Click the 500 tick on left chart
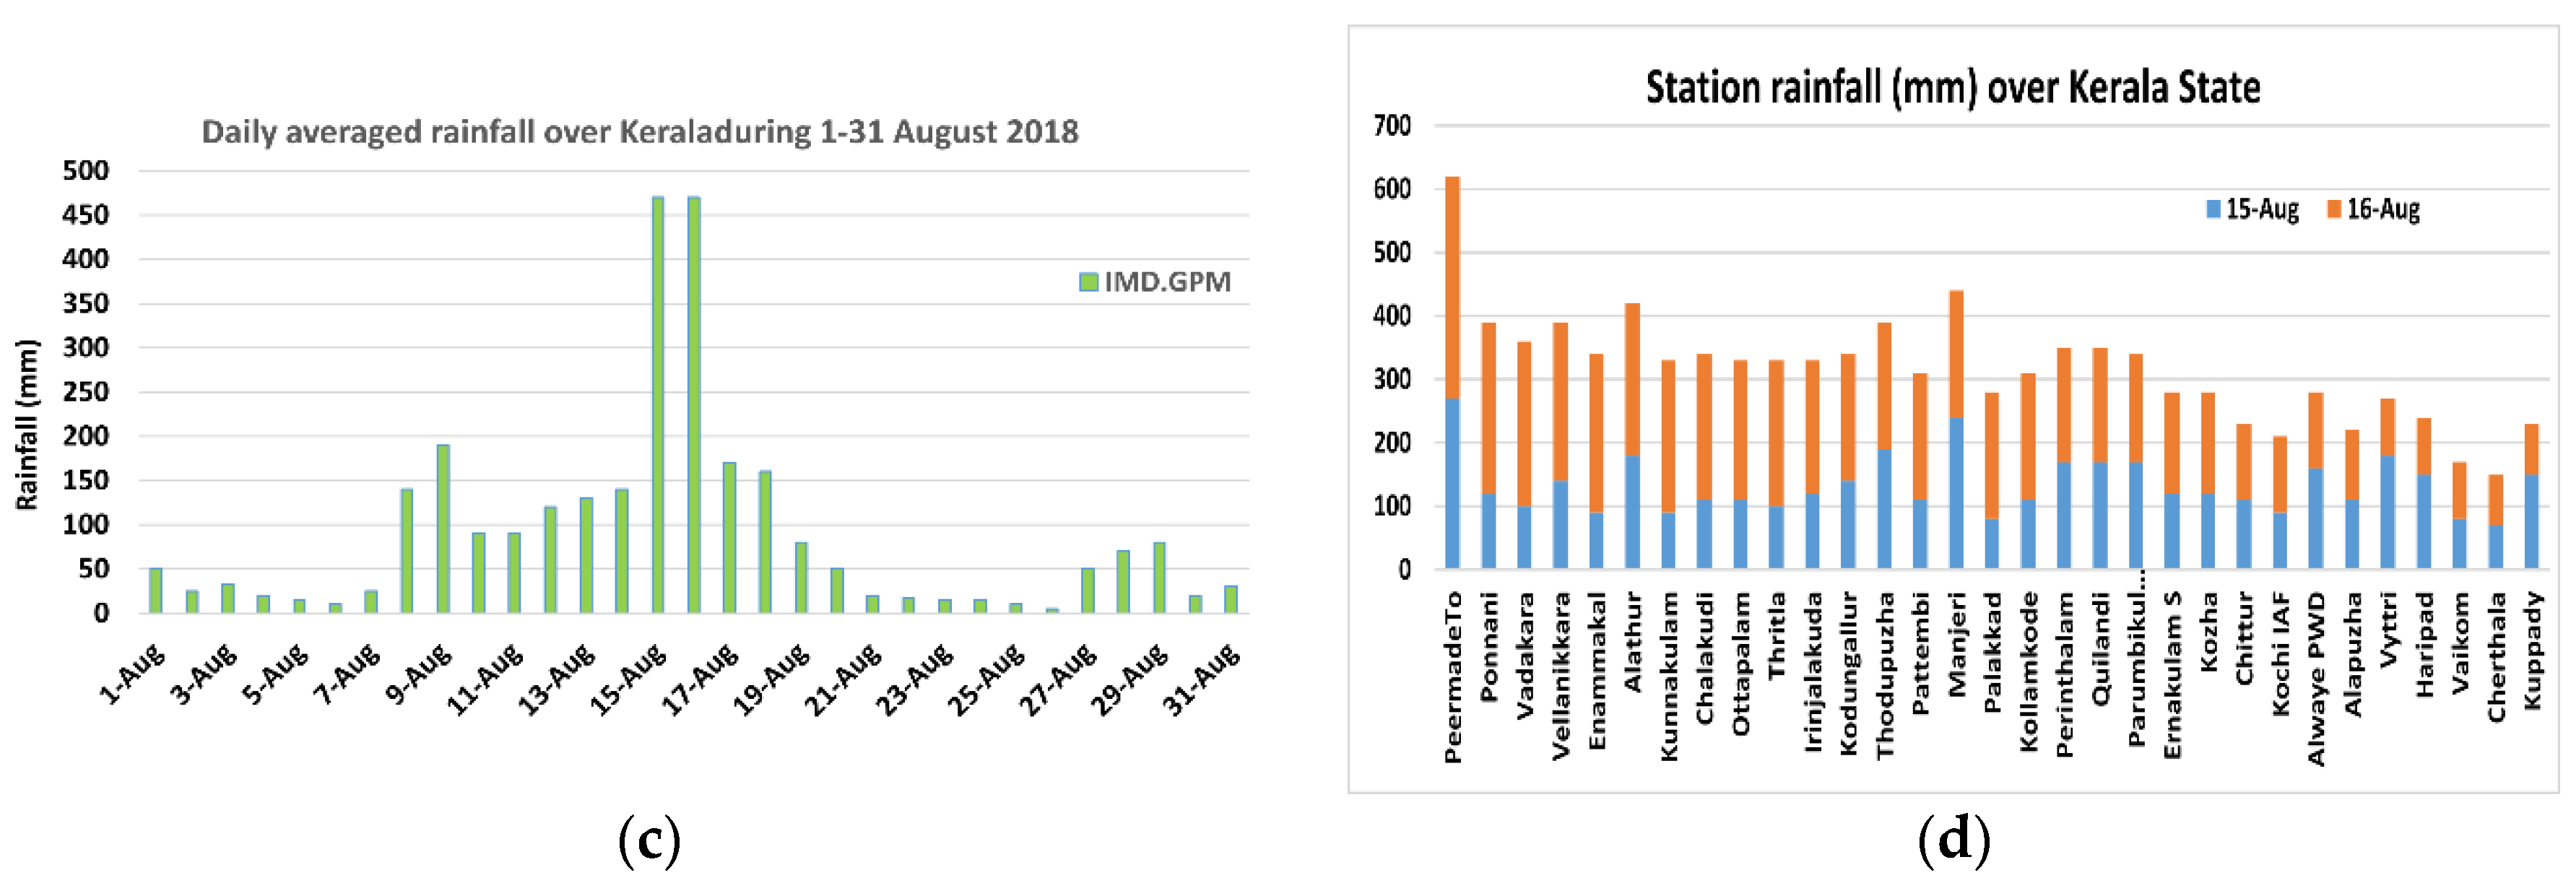 [x=86, y=171]
